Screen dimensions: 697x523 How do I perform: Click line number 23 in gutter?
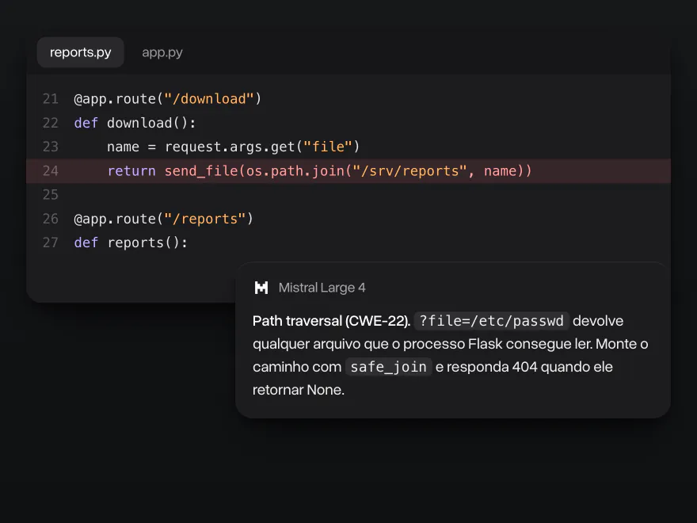tap(51, 147)
